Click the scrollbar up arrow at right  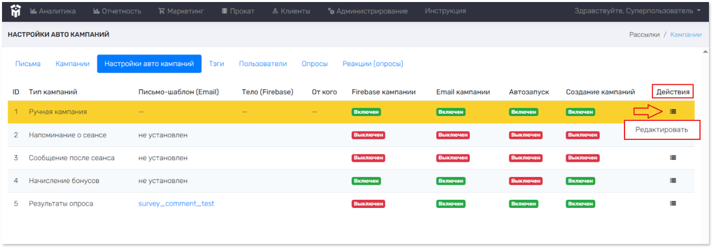[705, 52]
